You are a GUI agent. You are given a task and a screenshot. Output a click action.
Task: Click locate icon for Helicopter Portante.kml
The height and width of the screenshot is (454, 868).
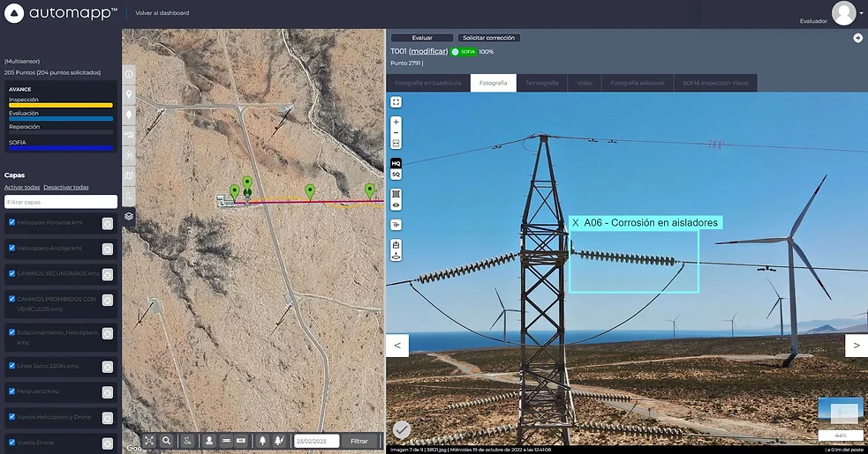pos(108,223)
